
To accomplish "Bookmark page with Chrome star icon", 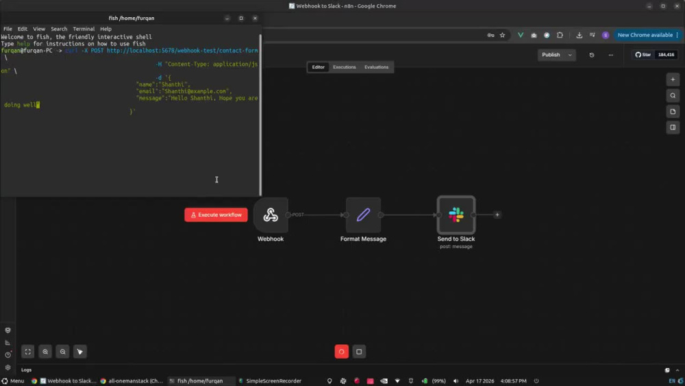I will point(502,35).
